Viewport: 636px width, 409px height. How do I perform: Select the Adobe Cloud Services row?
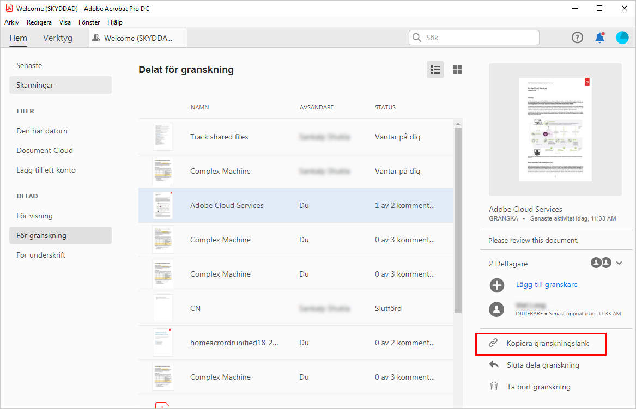296,205
